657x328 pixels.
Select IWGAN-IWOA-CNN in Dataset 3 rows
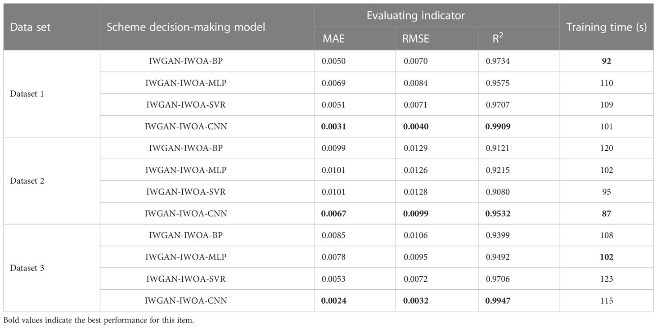point(186,300)
